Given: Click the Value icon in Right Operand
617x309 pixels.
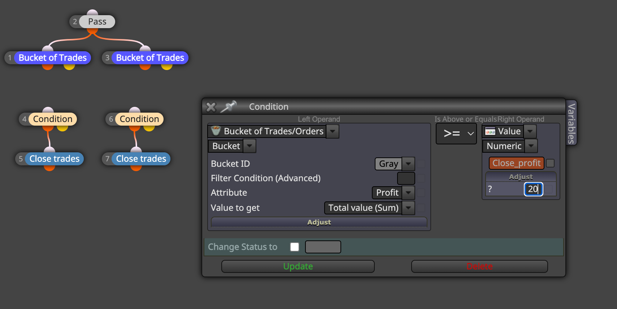Looking at the screenshot, I should pos(490,131).
